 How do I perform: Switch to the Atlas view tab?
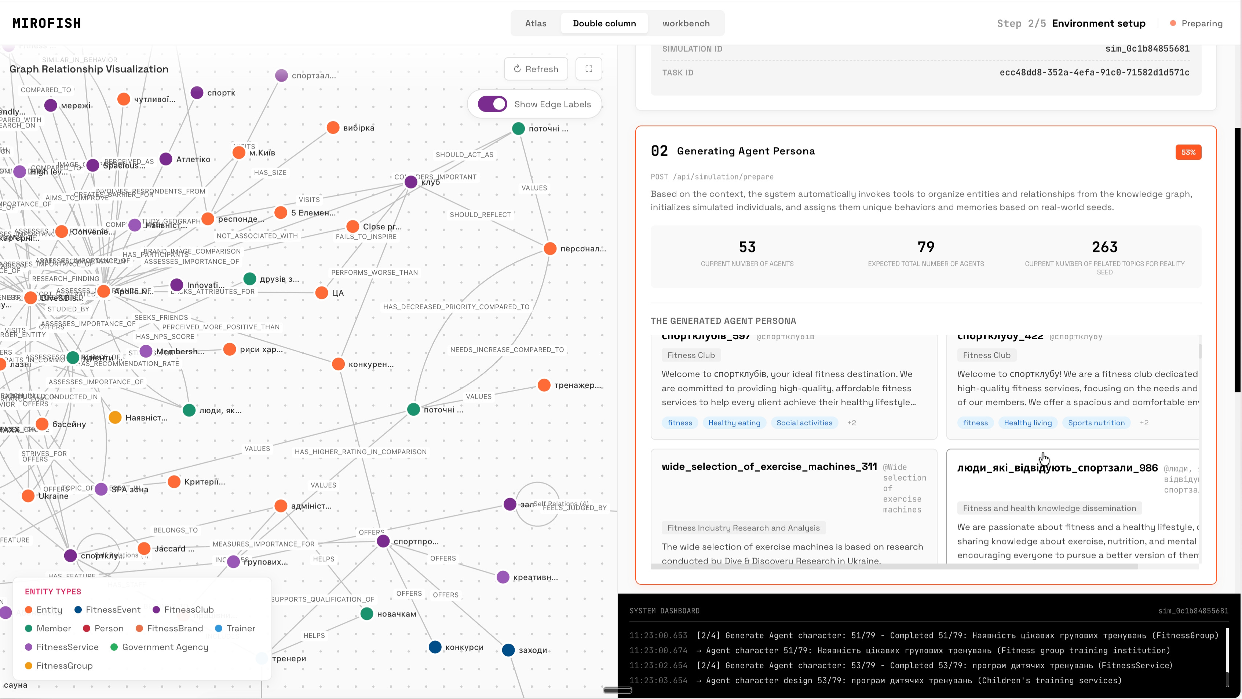point(535,23)
